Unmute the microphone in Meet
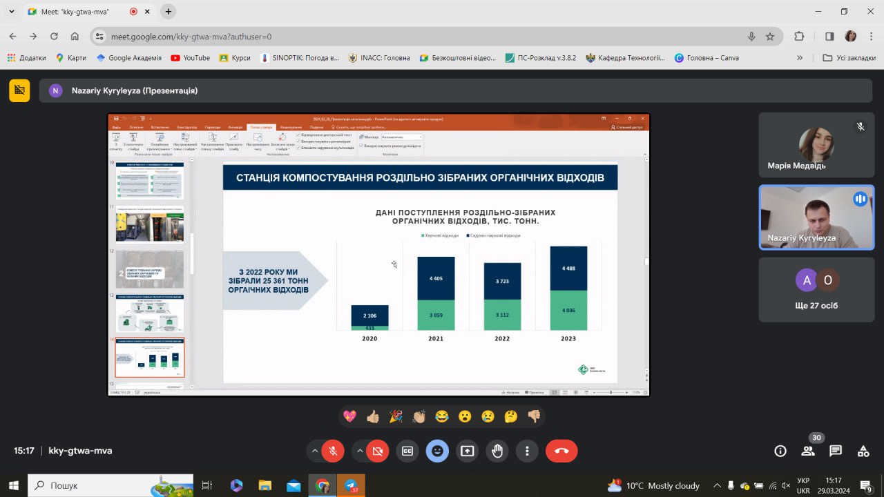 pos(333,451)
